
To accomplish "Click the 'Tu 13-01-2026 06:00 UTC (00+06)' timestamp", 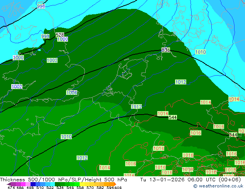I will click(191, 180).
